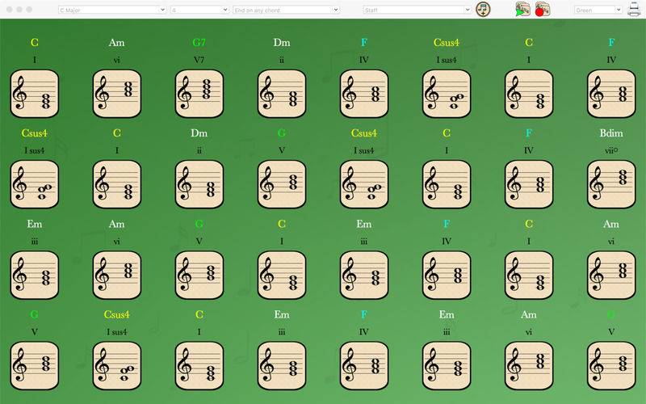Click the Csus4 card between F and C
This screenshot has width=646, height=404.
tap(447, 94)
